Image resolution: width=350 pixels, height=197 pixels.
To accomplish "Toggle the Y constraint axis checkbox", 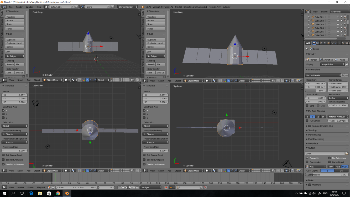I will [x=3, y=114].
